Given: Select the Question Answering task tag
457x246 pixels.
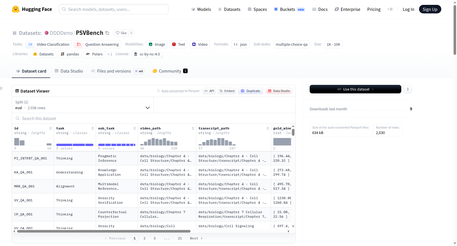Looking at the screenshot, I should pyautogui.click(x=97, y=44).
